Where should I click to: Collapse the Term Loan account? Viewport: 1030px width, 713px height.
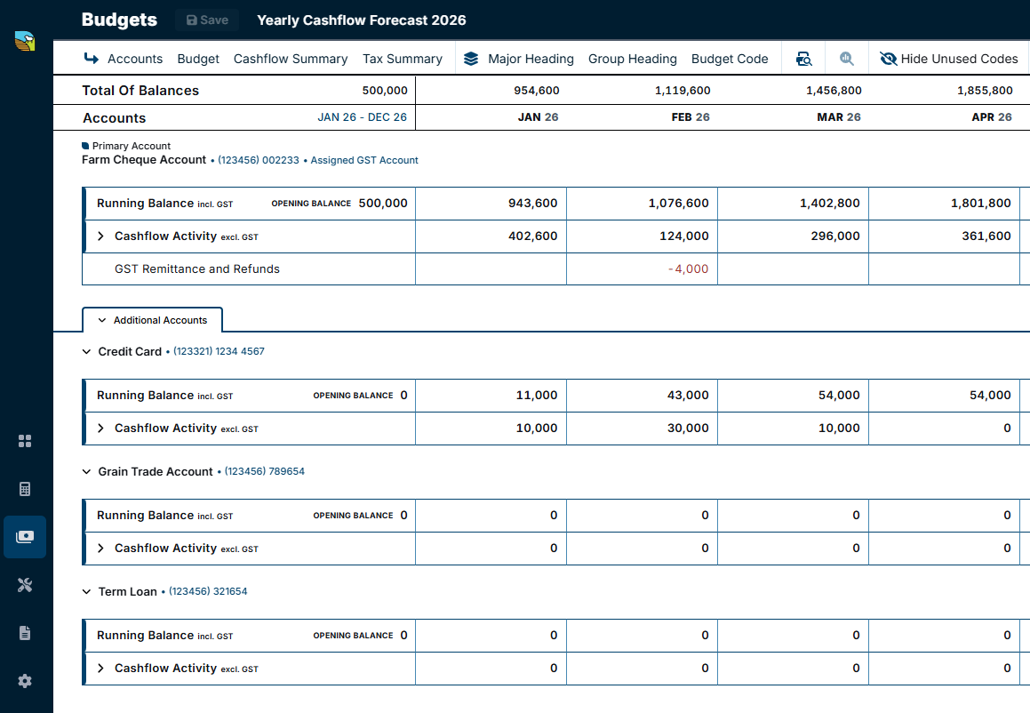87,591
